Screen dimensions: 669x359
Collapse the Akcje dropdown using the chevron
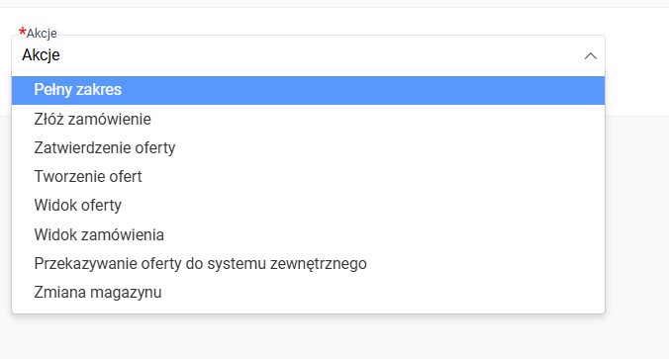click(x=591, y=55)
